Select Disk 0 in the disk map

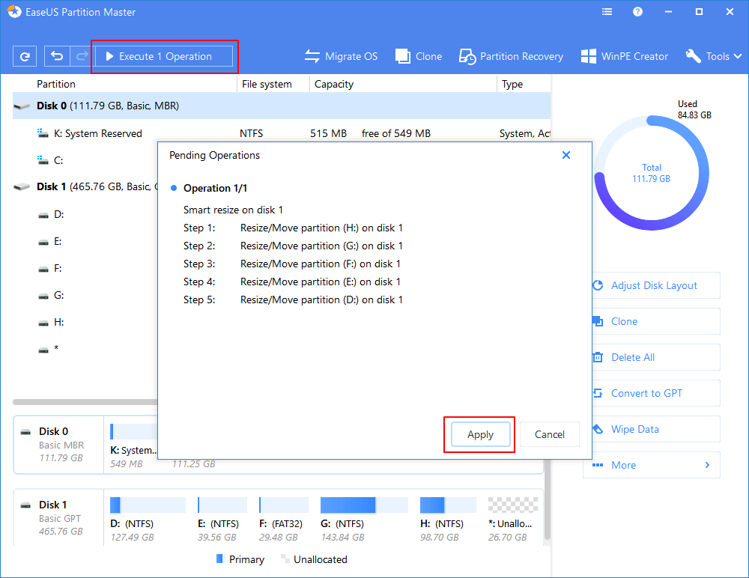(x=58, y=445)
